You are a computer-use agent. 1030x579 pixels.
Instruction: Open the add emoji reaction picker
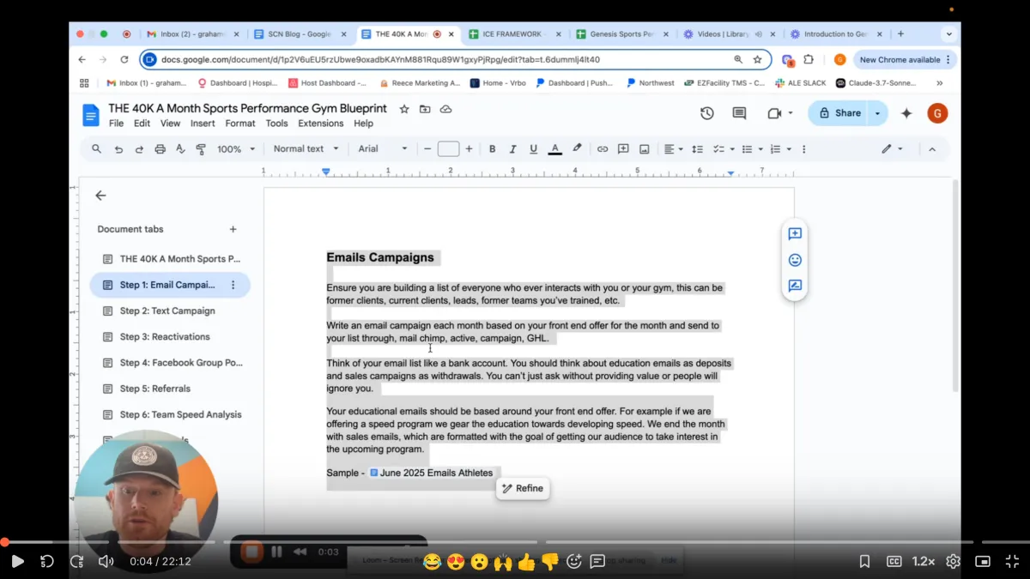pyautogui.click(x=574, y=562)
